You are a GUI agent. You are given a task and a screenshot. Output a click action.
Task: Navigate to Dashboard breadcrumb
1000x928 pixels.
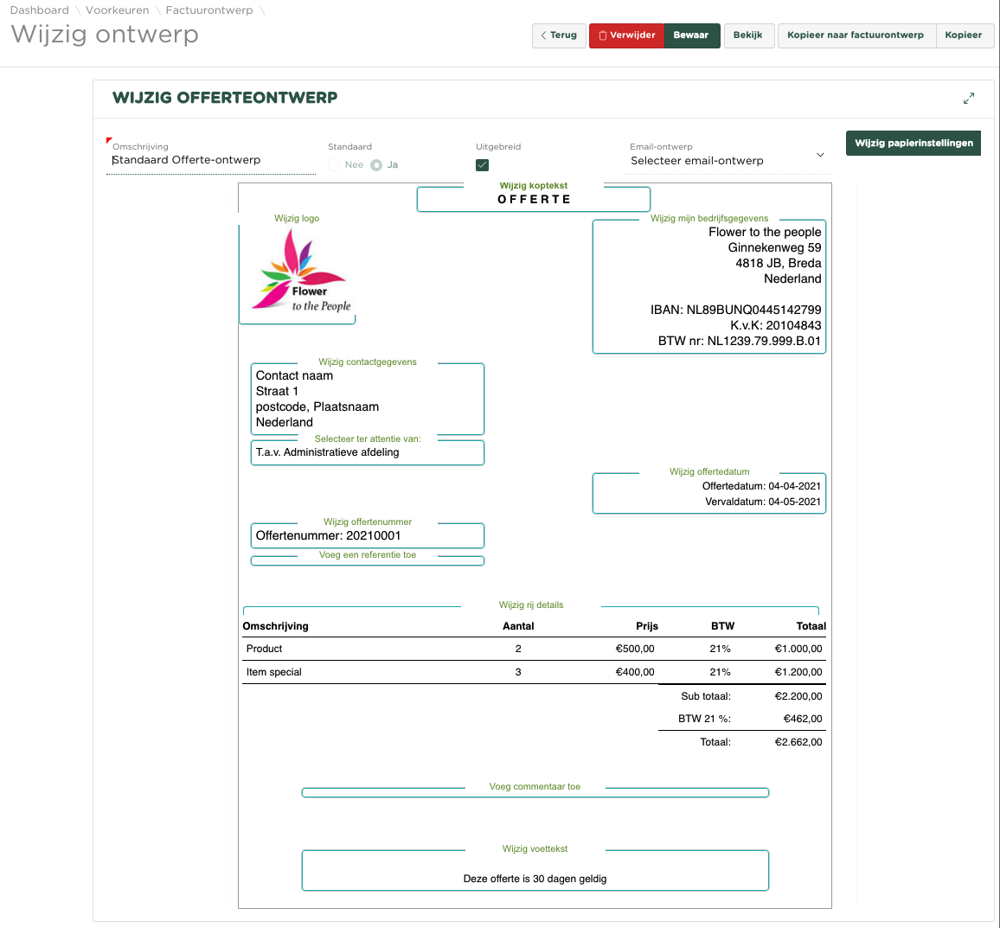[39, 10]
